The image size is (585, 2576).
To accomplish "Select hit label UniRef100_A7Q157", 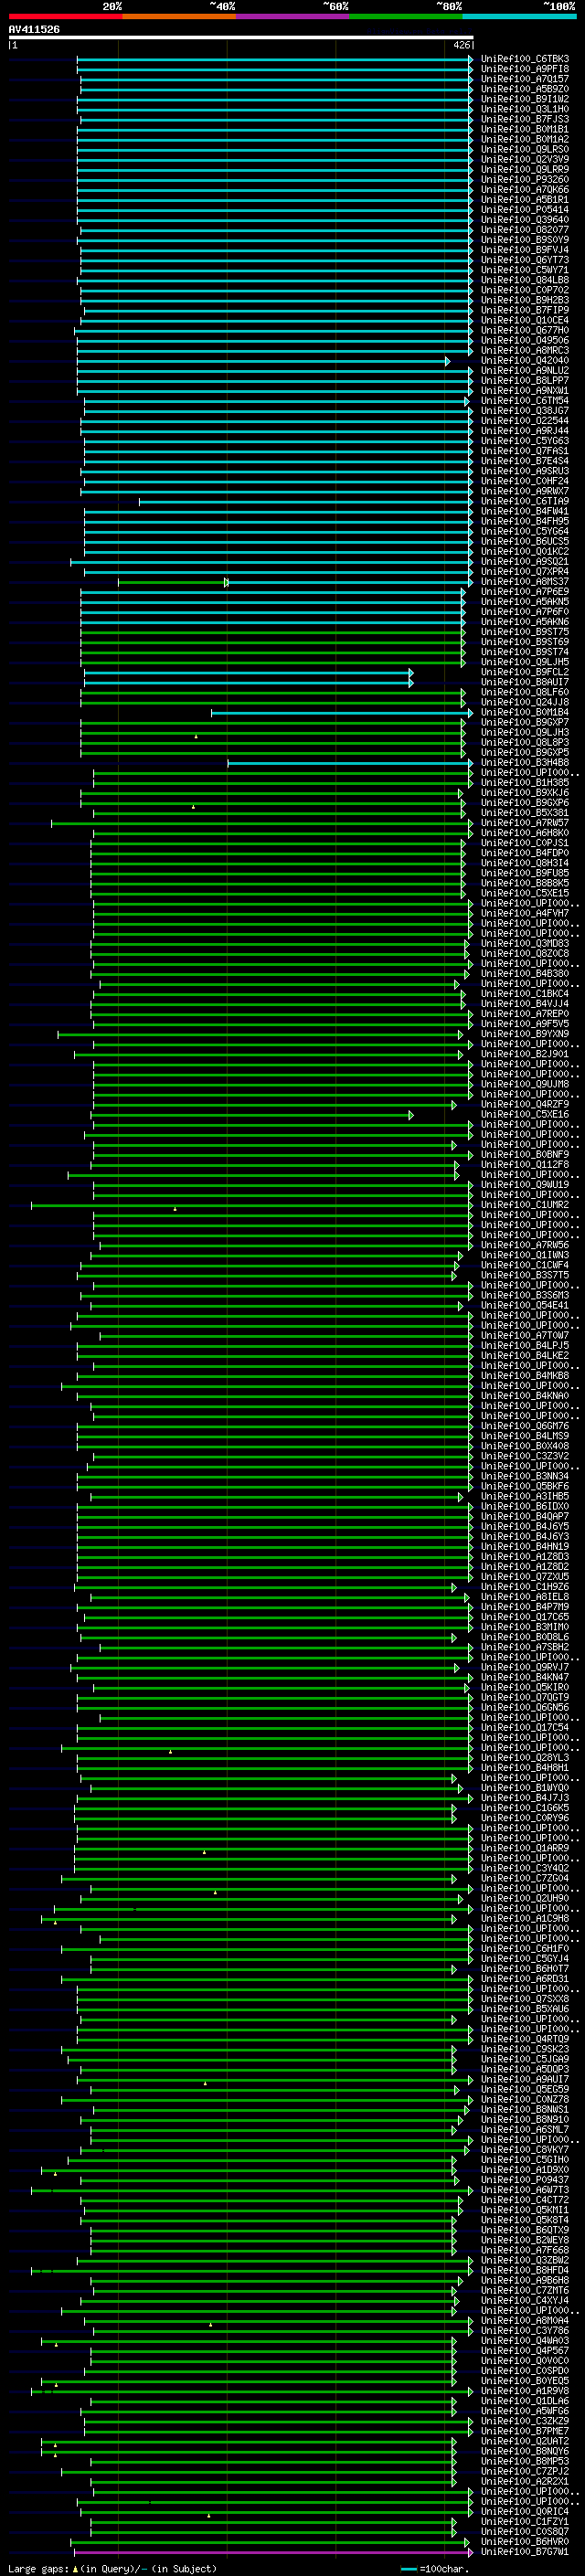I will [x=525, y=79].
